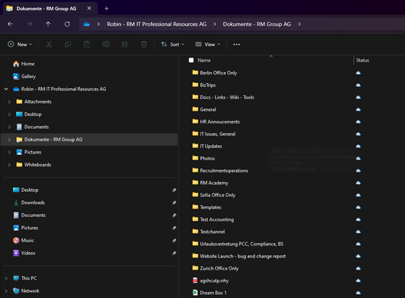
Task: Collapse the Robin - RM IT Professional Resources node
Action: pyautogui.click(x=6, y=89)
